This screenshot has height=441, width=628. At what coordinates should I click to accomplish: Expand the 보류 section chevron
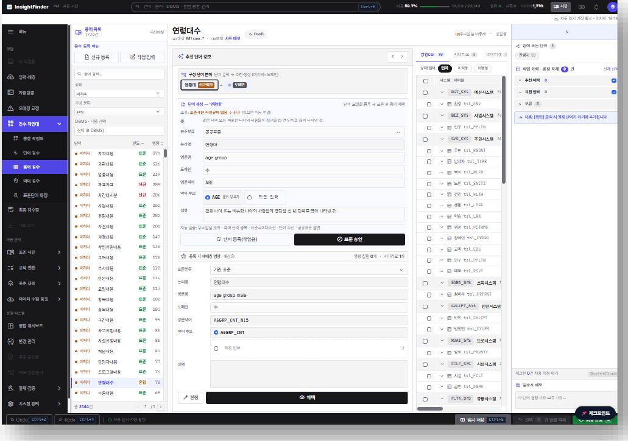[x=520, y=104]
